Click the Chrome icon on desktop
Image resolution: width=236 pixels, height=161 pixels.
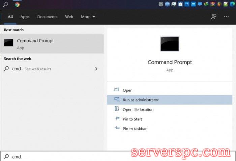[x=17, y=4]
